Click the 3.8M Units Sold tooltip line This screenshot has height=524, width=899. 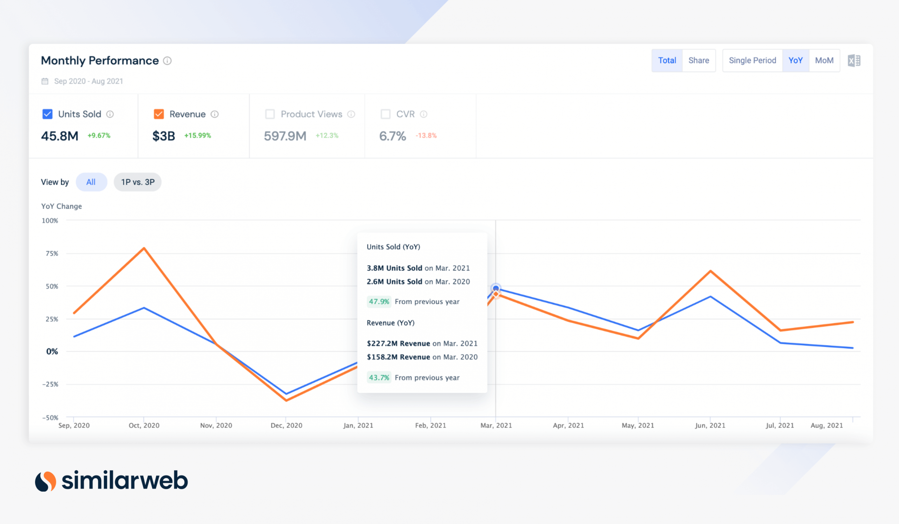pos(418,268)
